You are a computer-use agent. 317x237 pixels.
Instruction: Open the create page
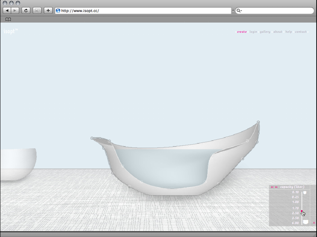(242, 32)
